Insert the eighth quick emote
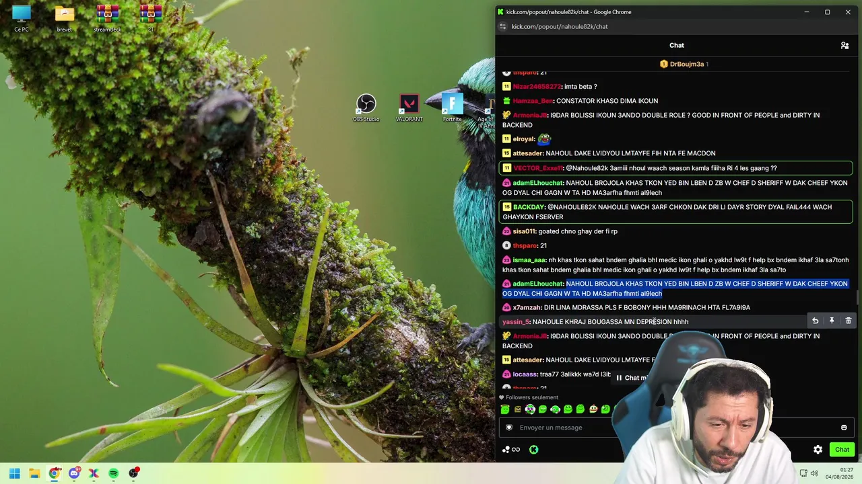 593,409
